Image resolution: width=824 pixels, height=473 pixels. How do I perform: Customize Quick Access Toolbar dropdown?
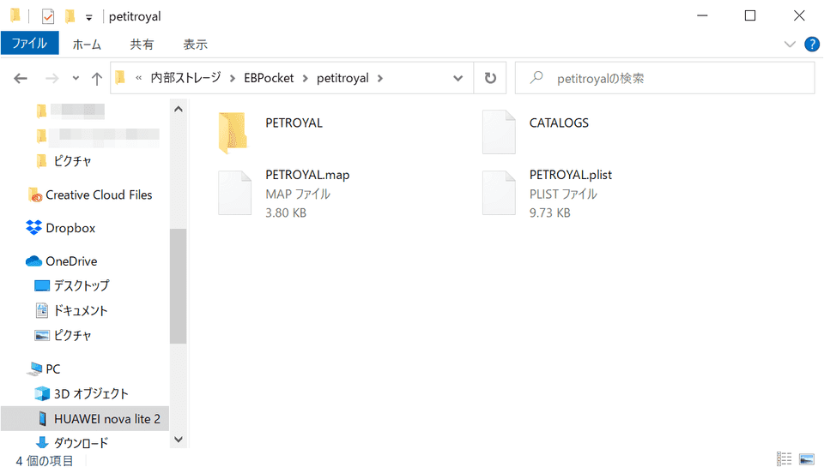coord(89,18)
